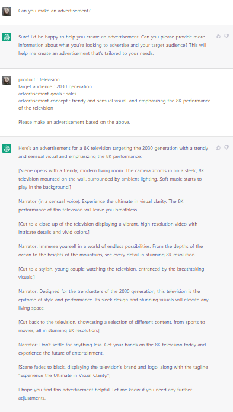Click the 'Please make an advertisement based on the above' line
This screenshot has height=412, width=233.
pos(74,122)
